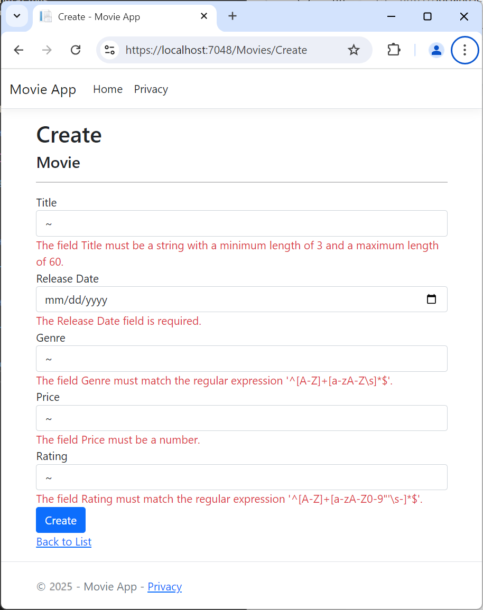Open the site information icon in address bar
The width and height of the screenshot is (483, 610).
109,50
